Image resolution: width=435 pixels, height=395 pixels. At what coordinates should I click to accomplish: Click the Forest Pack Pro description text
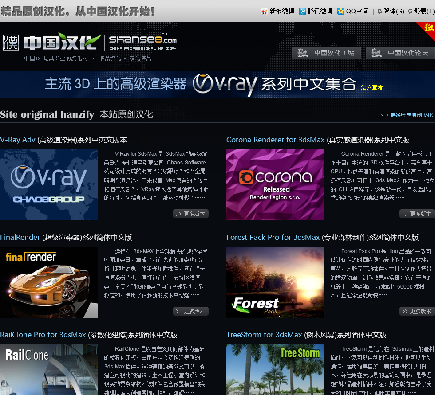(382, 274)
